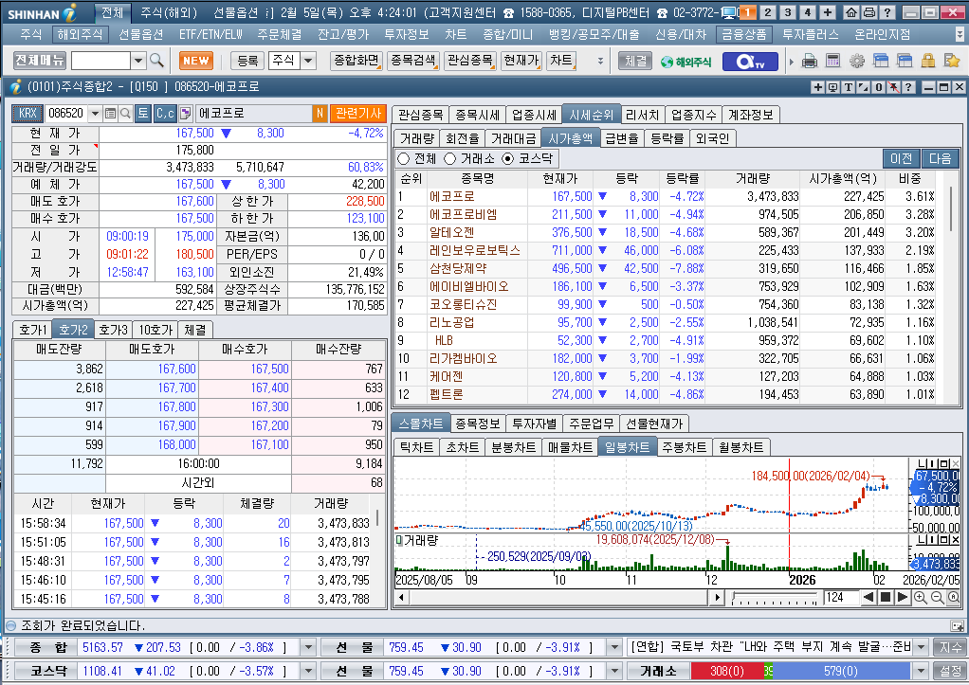Select the 전체 radio button
The width and height of the screenshot is (969, 685).
click(404, 159)
